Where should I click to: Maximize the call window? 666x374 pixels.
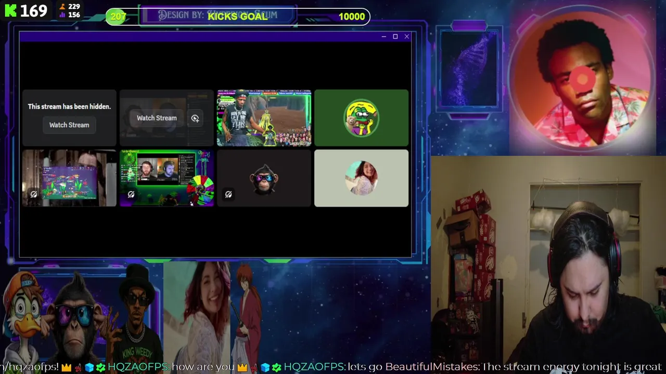[x=395, y=36]
